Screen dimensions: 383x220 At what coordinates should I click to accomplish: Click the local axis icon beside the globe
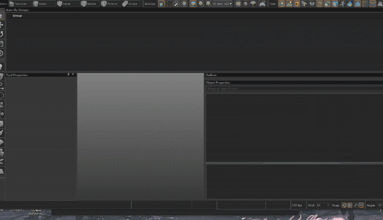pyautogui.click(x=169, y=4)
